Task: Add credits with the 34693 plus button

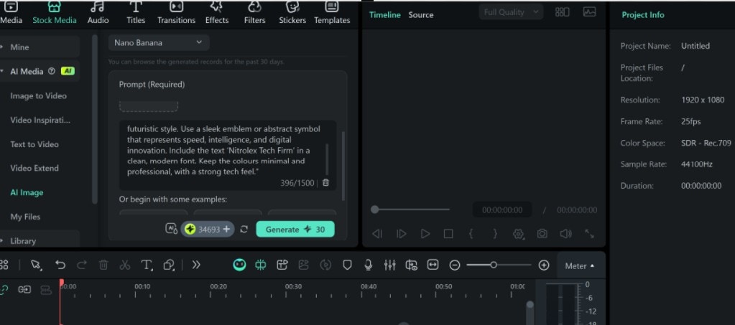Action: point(226,230)
